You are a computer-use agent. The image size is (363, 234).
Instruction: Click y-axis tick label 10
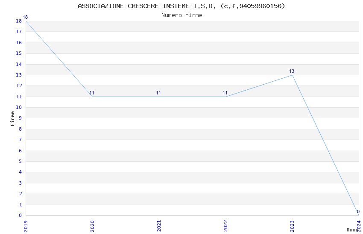coord(19,107)
